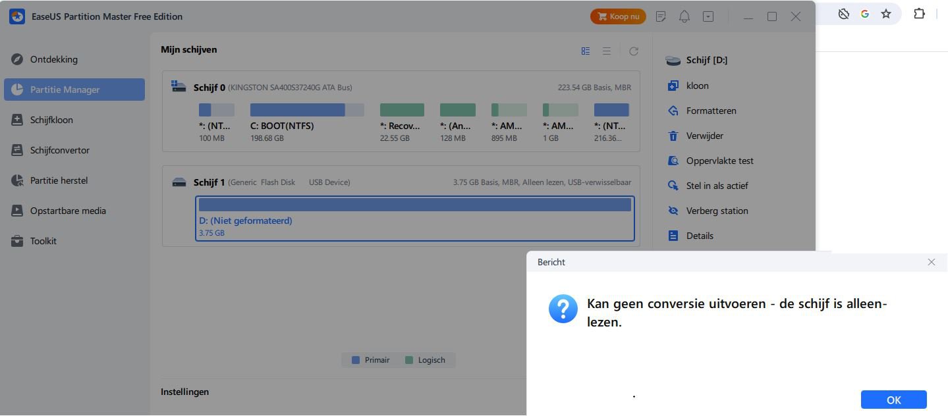Switch to detailed disk view icon
948x416 pixels.
click(586, 51)
